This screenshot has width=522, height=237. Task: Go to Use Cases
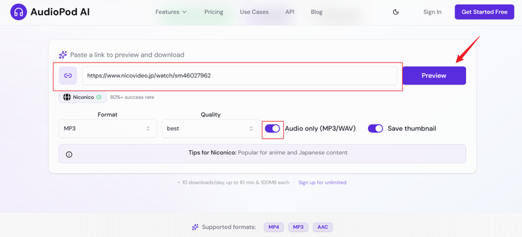(254, 12)
